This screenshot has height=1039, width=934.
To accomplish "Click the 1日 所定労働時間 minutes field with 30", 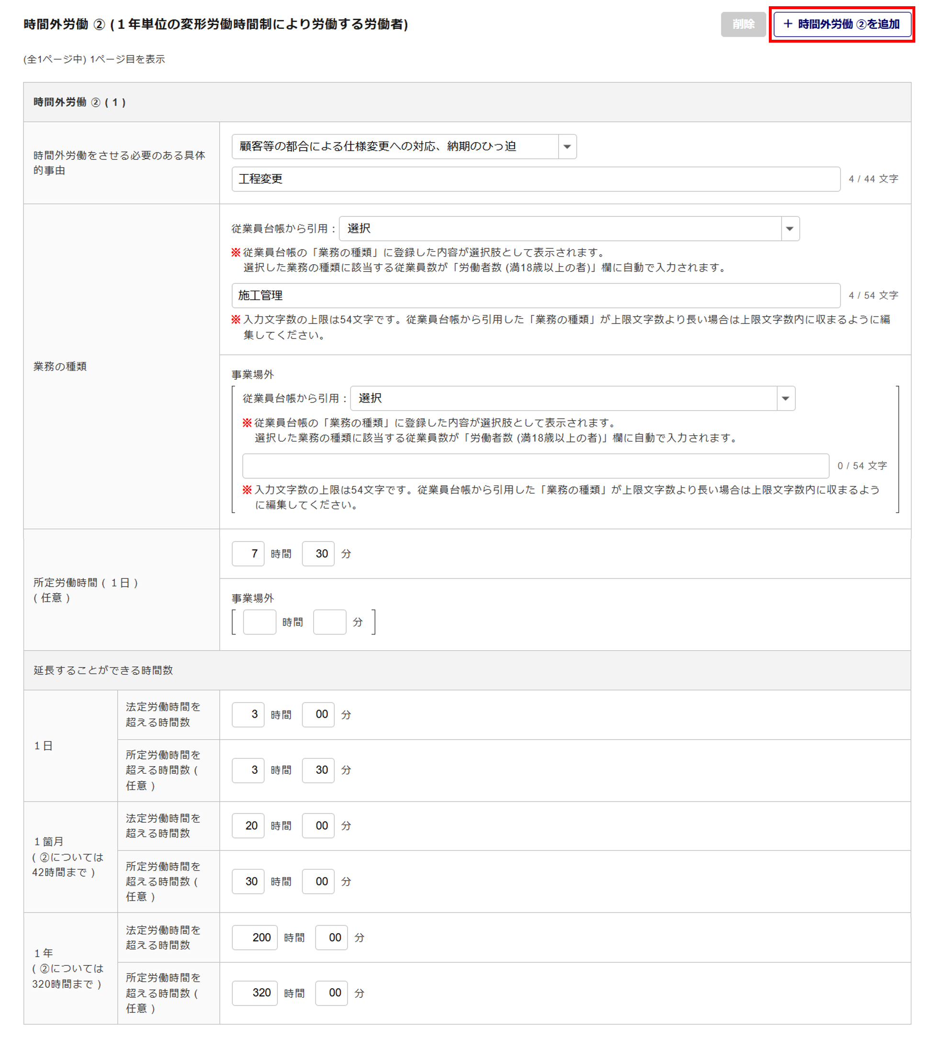I will pyautogui.click(x=318, y=770).
